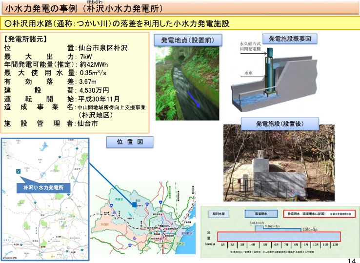The image size is (360, 263).
Task: Select the project name 中山間地域所得向上支援事業
Action: [112, 107]
